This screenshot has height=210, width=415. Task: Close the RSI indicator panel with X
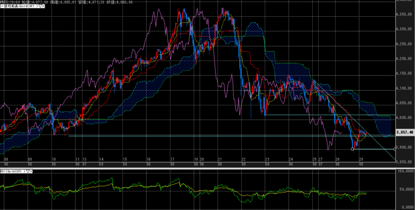[x=32, y=171]
